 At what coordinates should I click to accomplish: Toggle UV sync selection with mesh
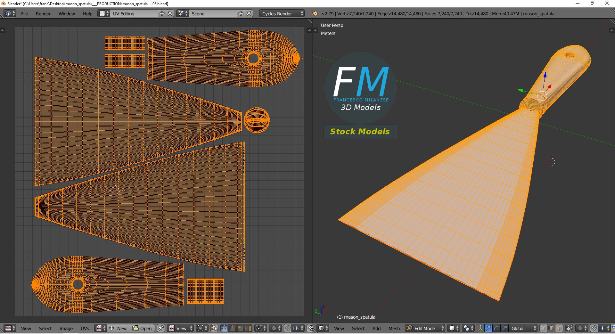click(x=214, y=328)
